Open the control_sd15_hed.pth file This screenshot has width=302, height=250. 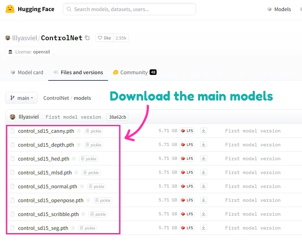click(43, 159)
